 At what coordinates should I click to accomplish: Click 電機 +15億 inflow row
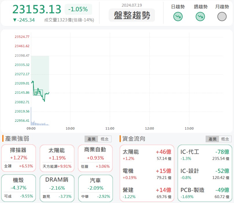(147, 174)
